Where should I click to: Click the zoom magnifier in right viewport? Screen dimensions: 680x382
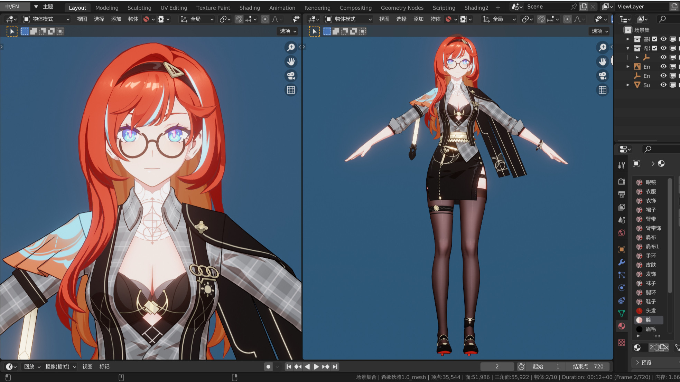pyautogui.click(x=603, y=47)
